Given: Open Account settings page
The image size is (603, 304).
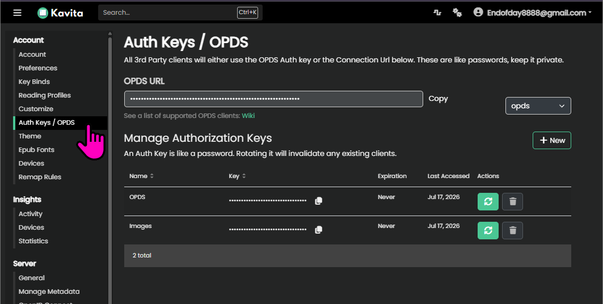Looking at the screenshot, I should 32,54.
